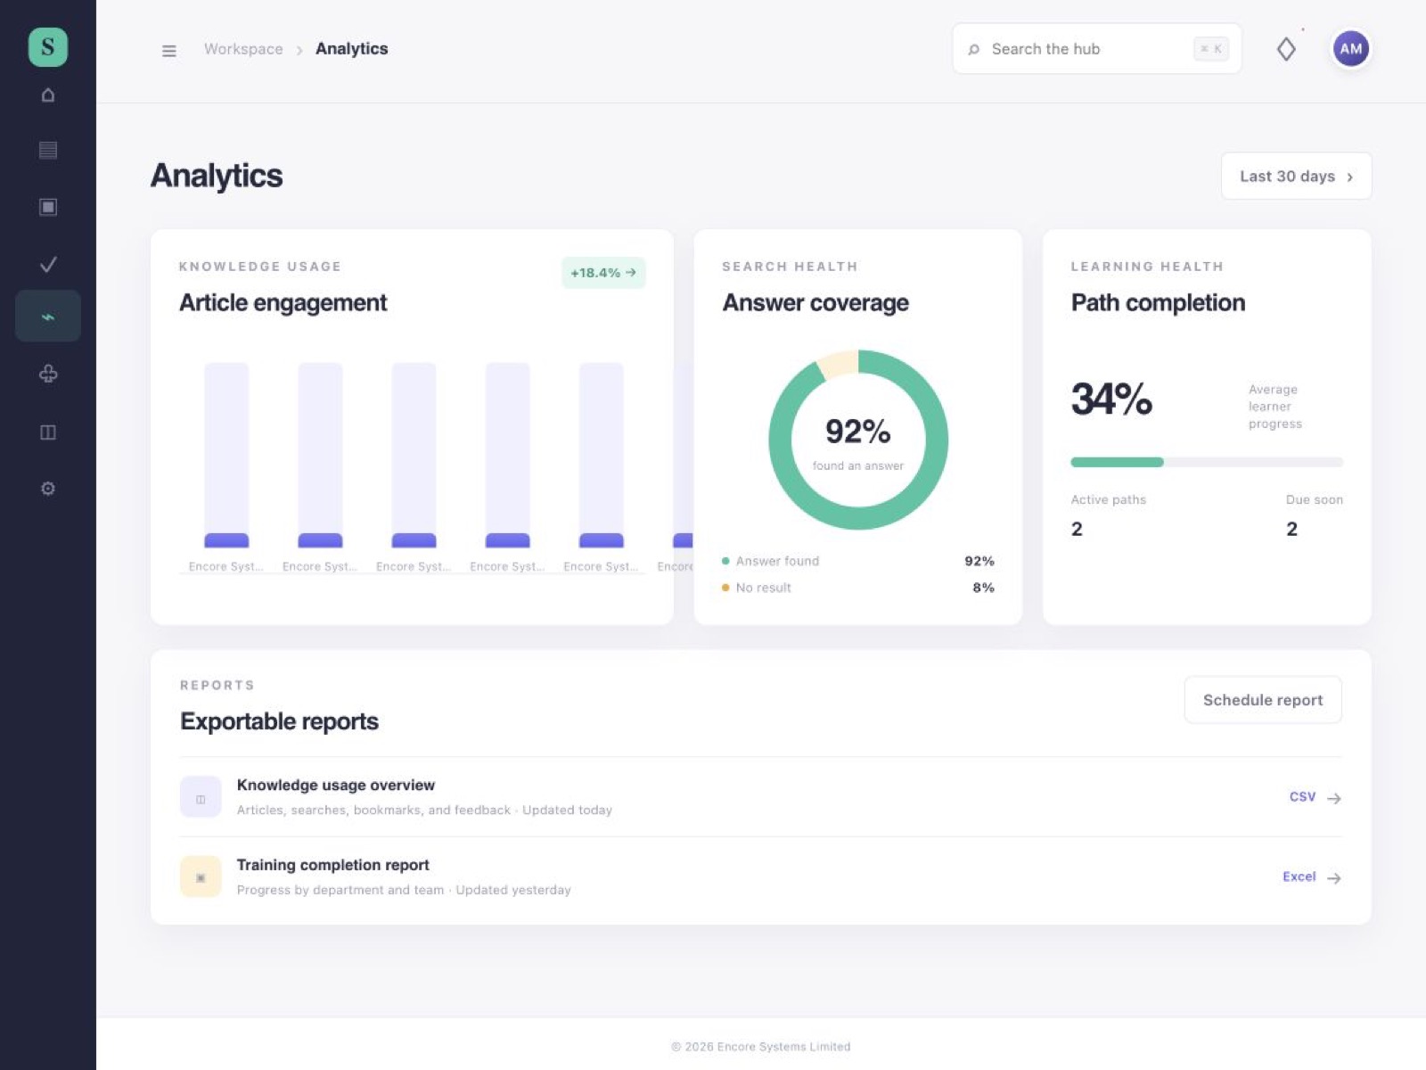Select the active Analytics sidebar icon

pos(48,316)
